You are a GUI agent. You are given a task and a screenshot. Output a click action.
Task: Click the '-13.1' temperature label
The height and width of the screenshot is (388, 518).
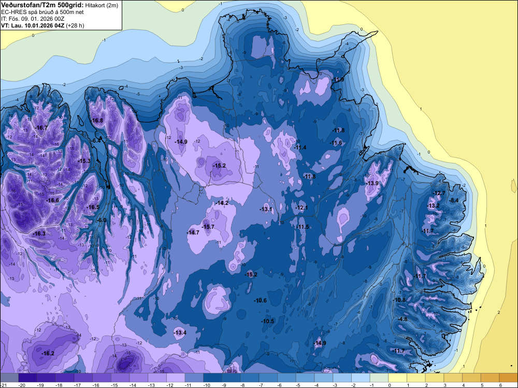point(266,209)
